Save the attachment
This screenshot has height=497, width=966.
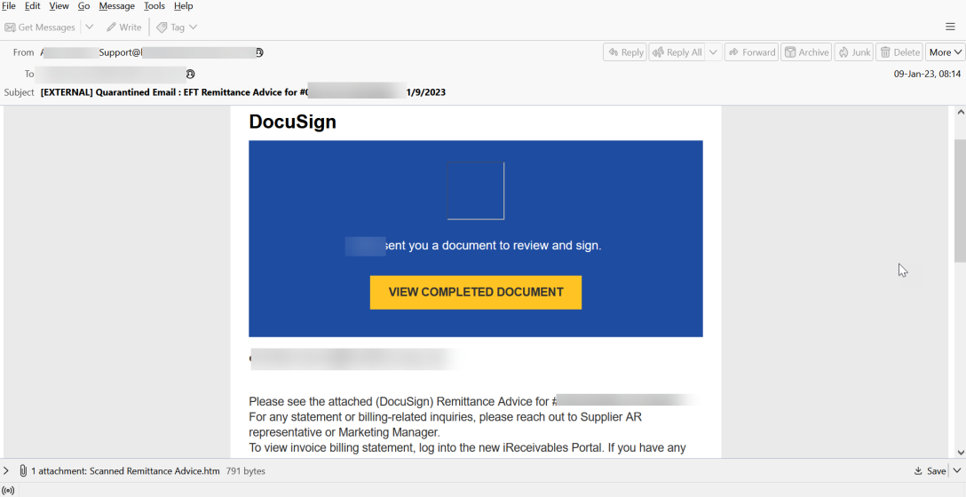click(x=930, y=470)
